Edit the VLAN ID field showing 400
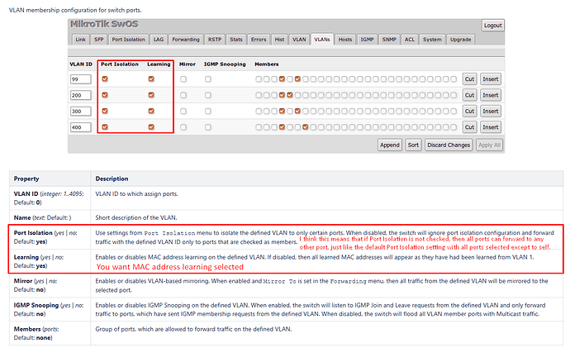Viewport: 570px width, 348px height. tap(80, 127)
